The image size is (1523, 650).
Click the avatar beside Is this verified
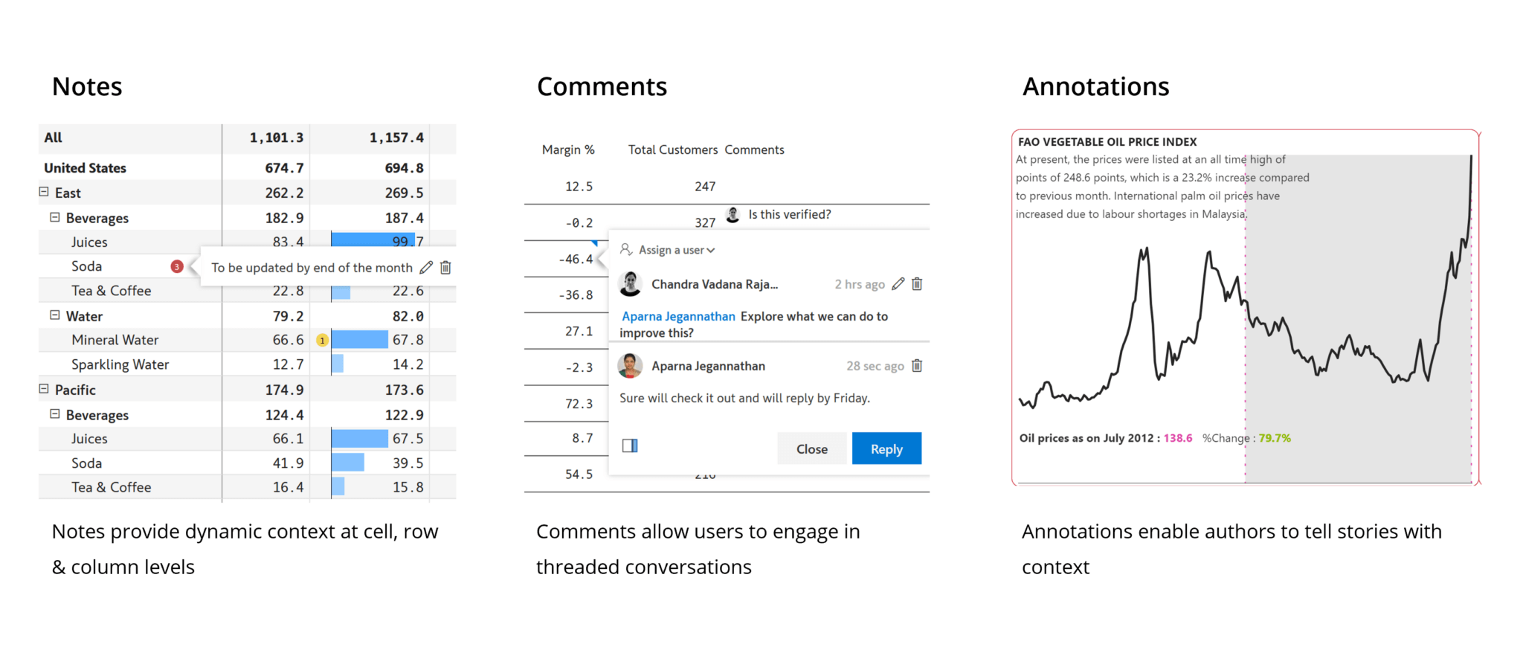[x=732, y=214]
